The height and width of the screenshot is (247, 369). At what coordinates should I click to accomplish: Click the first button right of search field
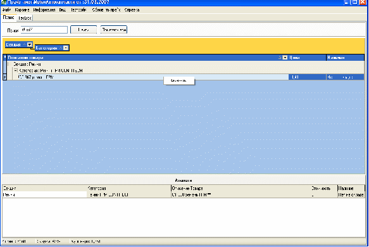pos(84,30)
